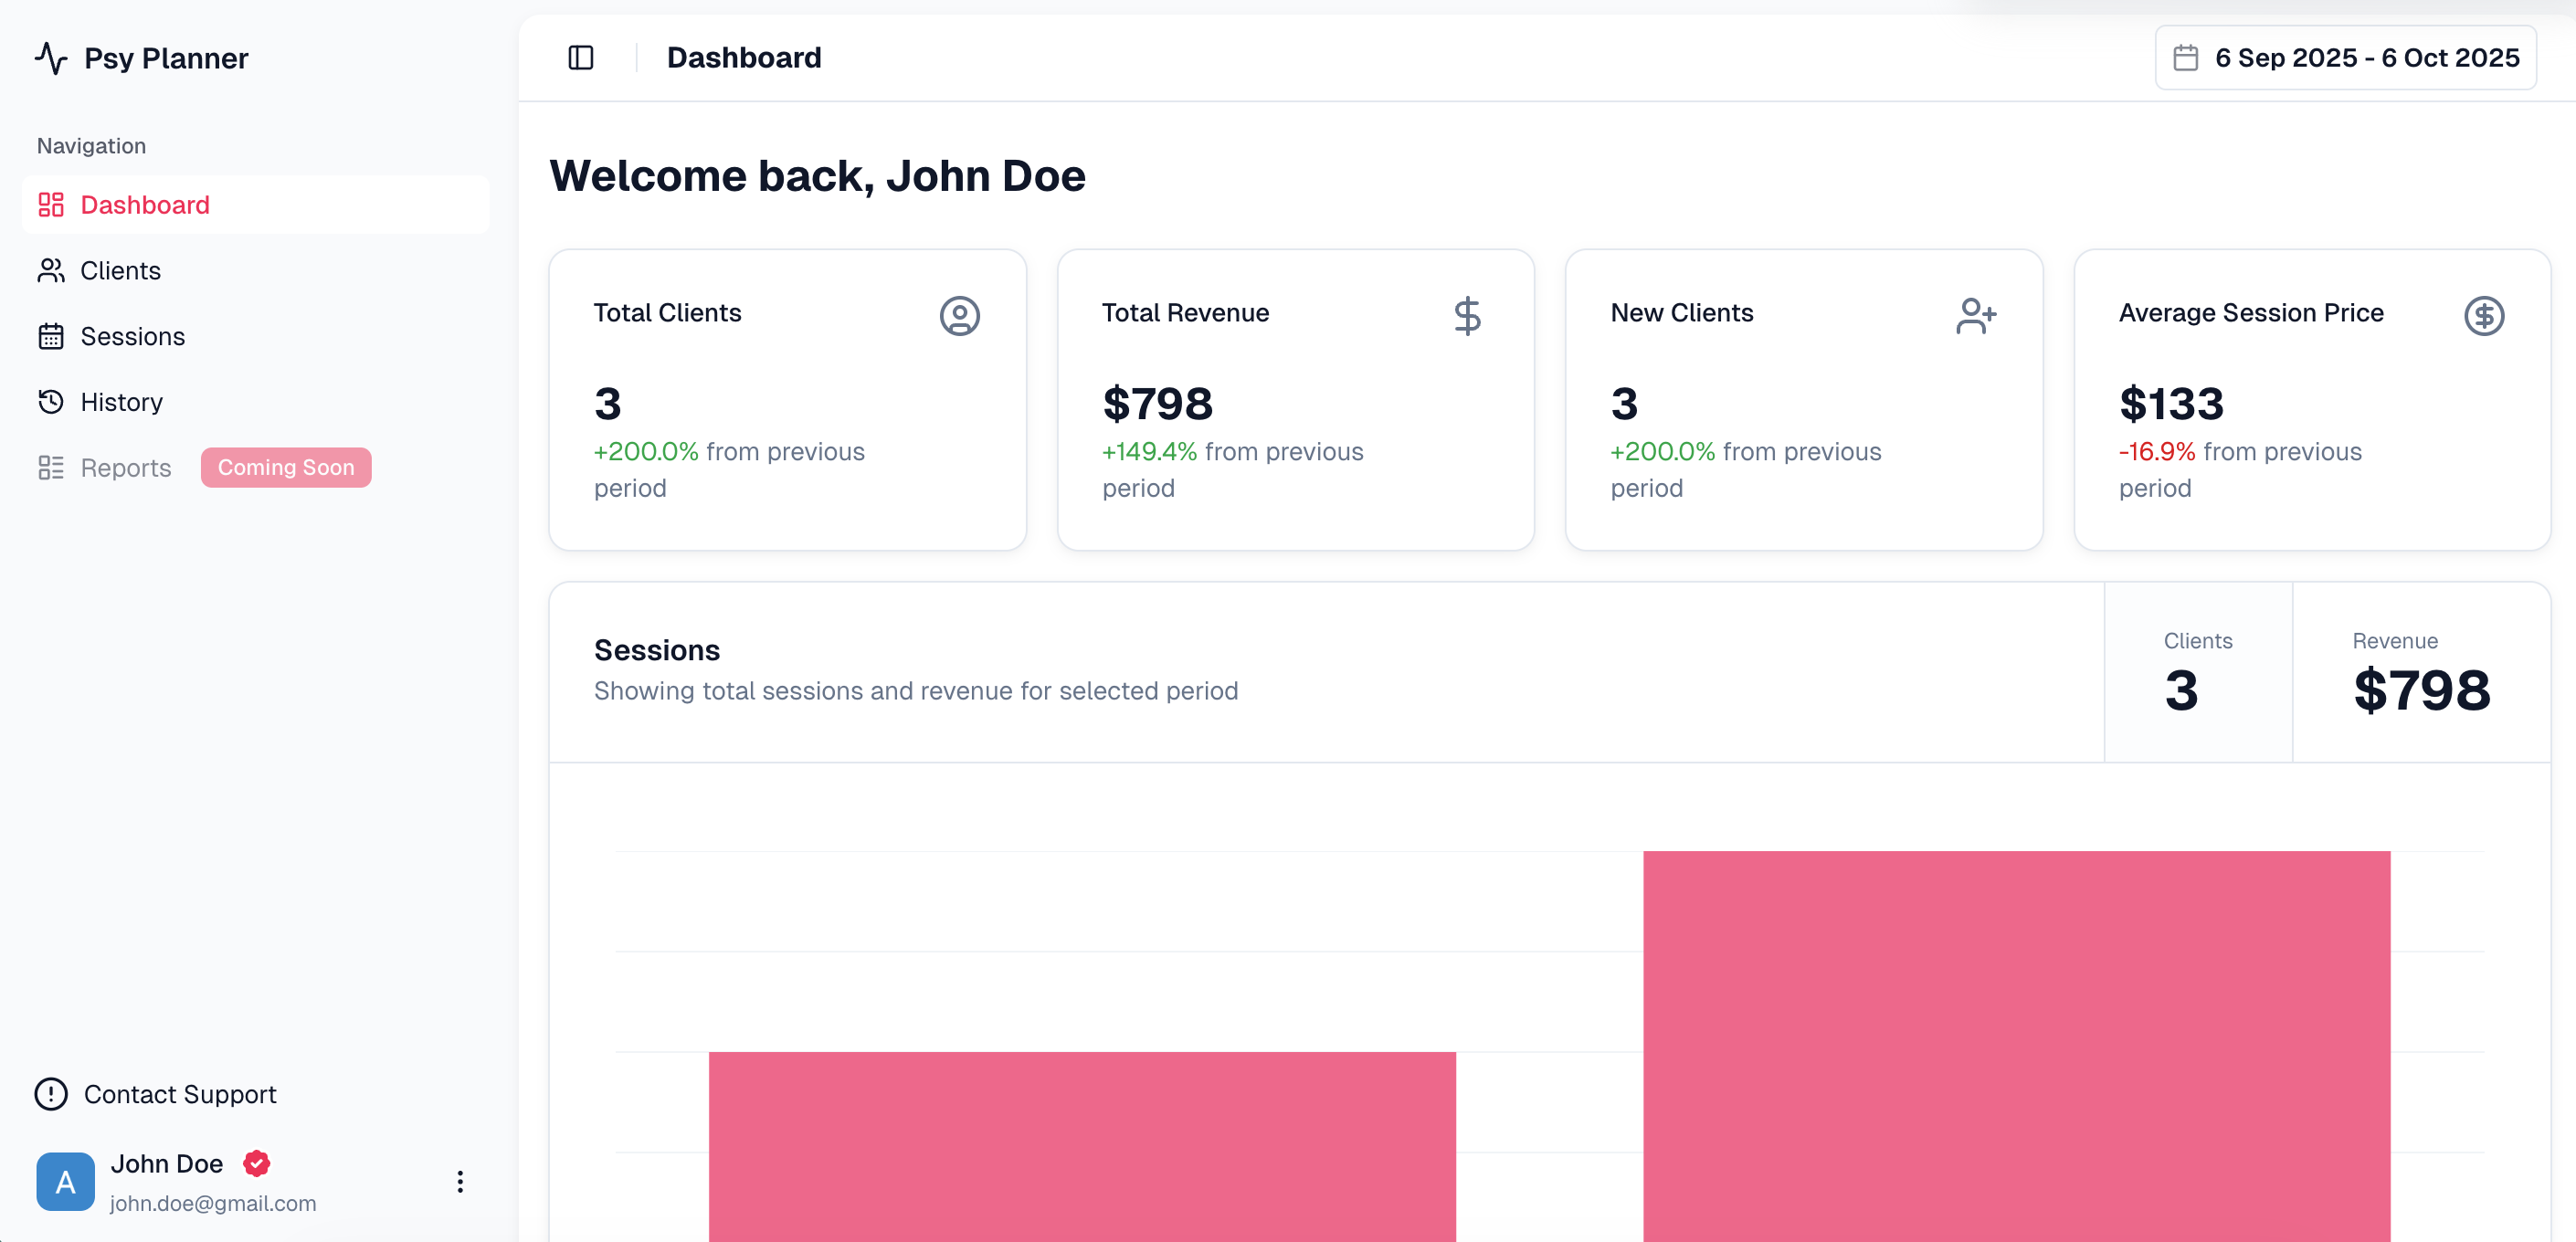Click the Average Session Price coin icon
This screenshot has width=2576, height=1242.
(x=2483, y=316)
